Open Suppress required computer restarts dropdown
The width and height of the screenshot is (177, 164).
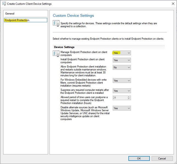pyautogui.click(x=122, y=91)
